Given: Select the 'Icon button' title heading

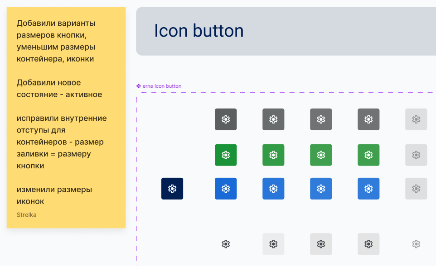Looking at the screenshot, I should pos(199,31).
